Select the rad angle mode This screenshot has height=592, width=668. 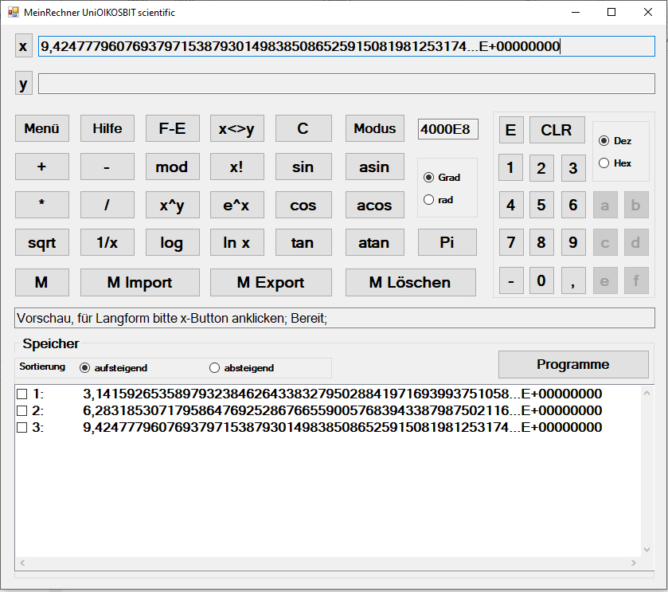430,200
